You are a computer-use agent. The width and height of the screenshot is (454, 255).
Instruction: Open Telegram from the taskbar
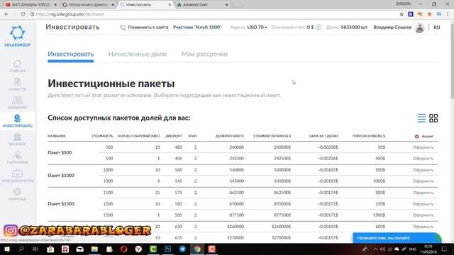click(x=182, y=249)
